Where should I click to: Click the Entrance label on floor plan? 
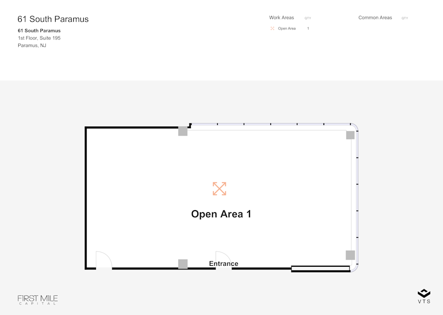223,264
